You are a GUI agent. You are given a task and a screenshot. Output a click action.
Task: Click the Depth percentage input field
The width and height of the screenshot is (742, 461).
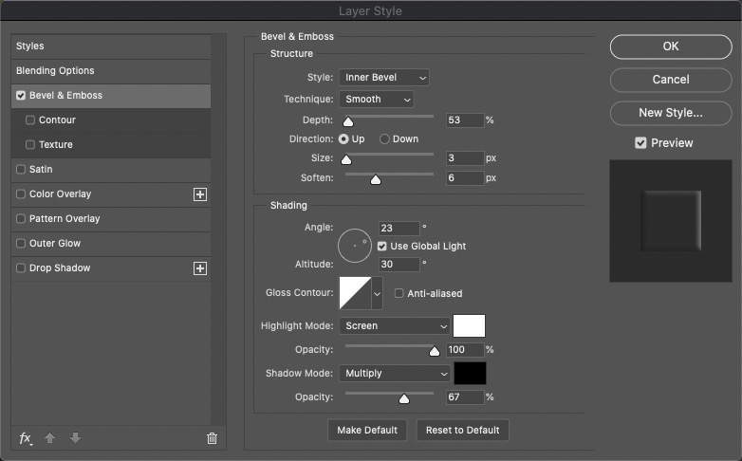click(x=465, y=120)
